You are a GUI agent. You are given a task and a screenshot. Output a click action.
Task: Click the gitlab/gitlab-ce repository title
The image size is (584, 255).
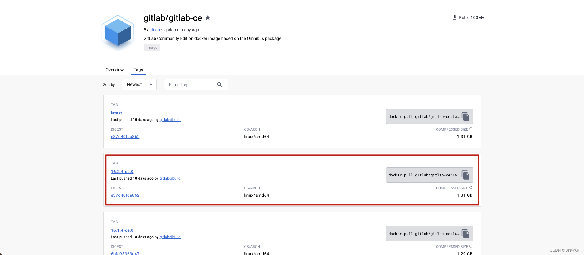click(x=173, y=18)
